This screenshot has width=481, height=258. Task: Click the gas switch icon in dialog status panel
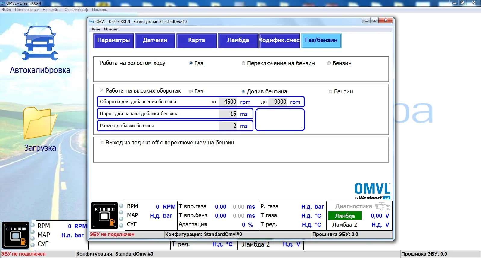coord(104,216)
